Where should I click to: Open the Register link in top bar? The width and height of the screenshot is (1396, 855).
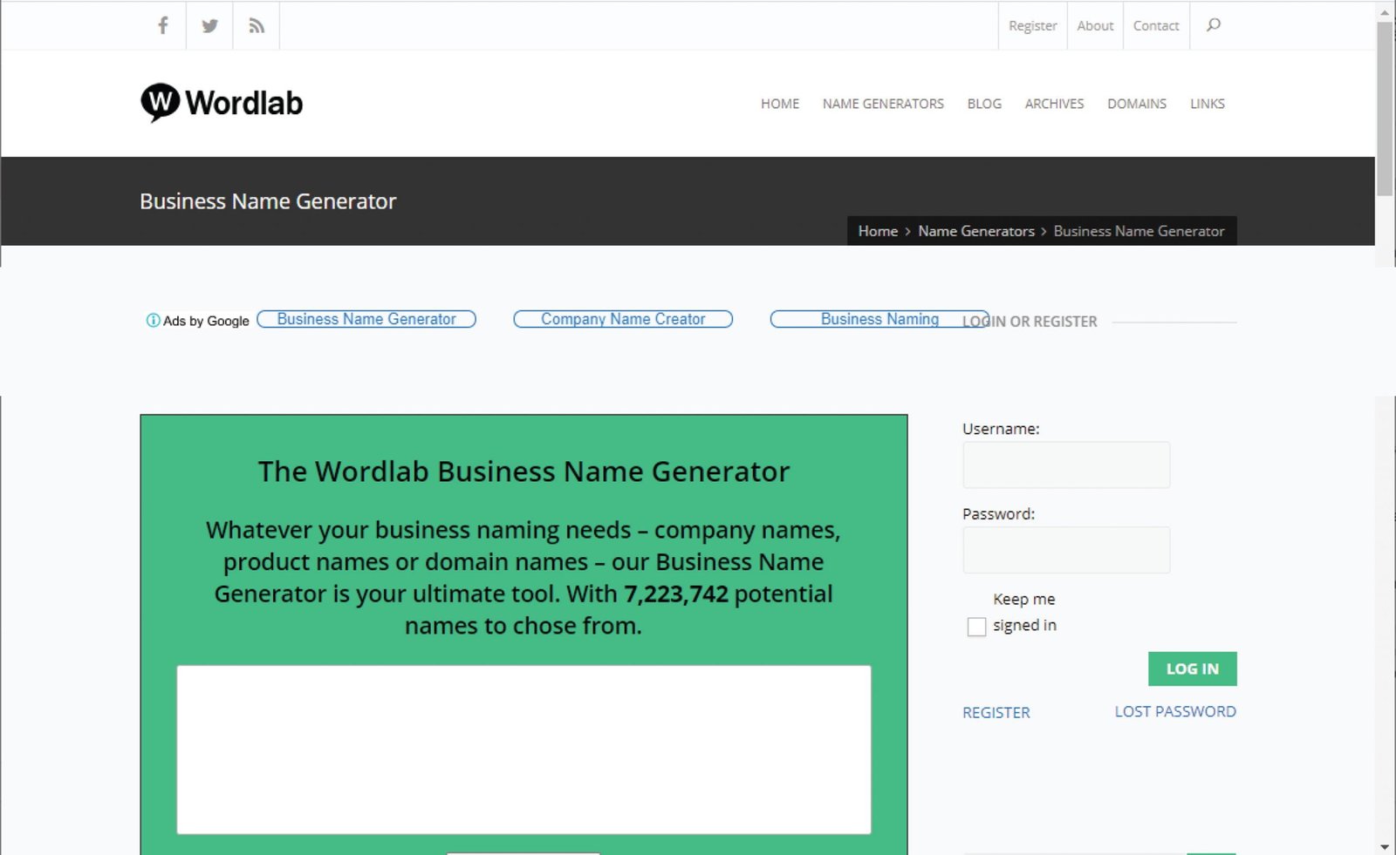coord(1032,26)
